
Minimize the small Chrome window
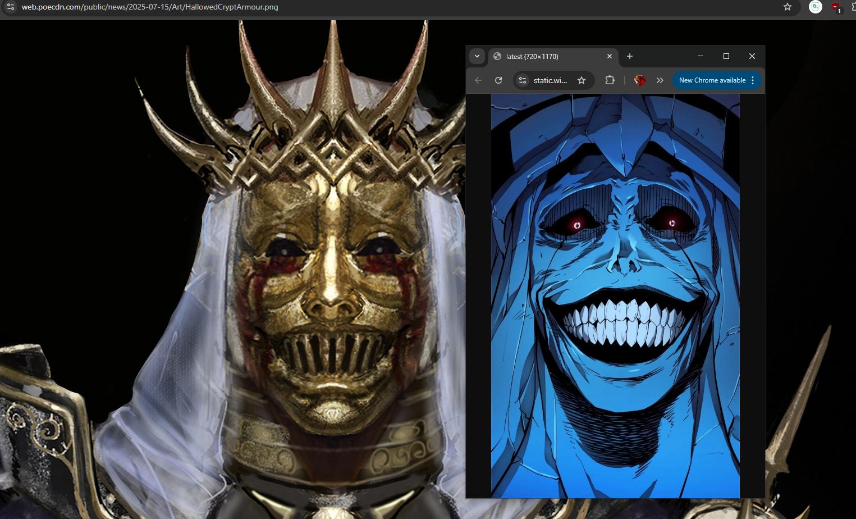(701, 56)
